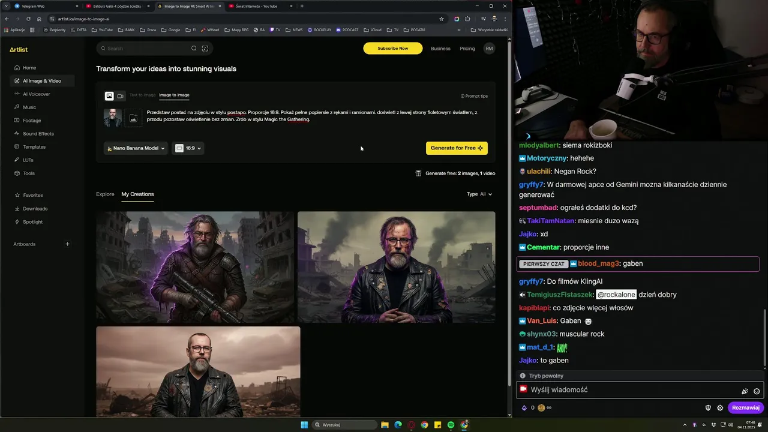Open leather jacket ruins creation
Image resolution: width=768 pixels, height=432 pixels.
(x=397, y=267)
